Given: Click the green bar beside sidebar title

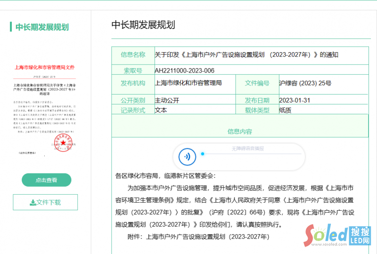Looking at the screenshot, I should pyautogui.click(x=11, y=27).
